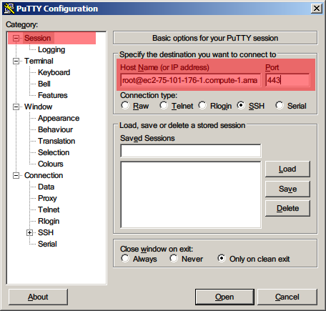326x311 pixels.
Task: Click the Load button
Action: (x=287, y=169)
